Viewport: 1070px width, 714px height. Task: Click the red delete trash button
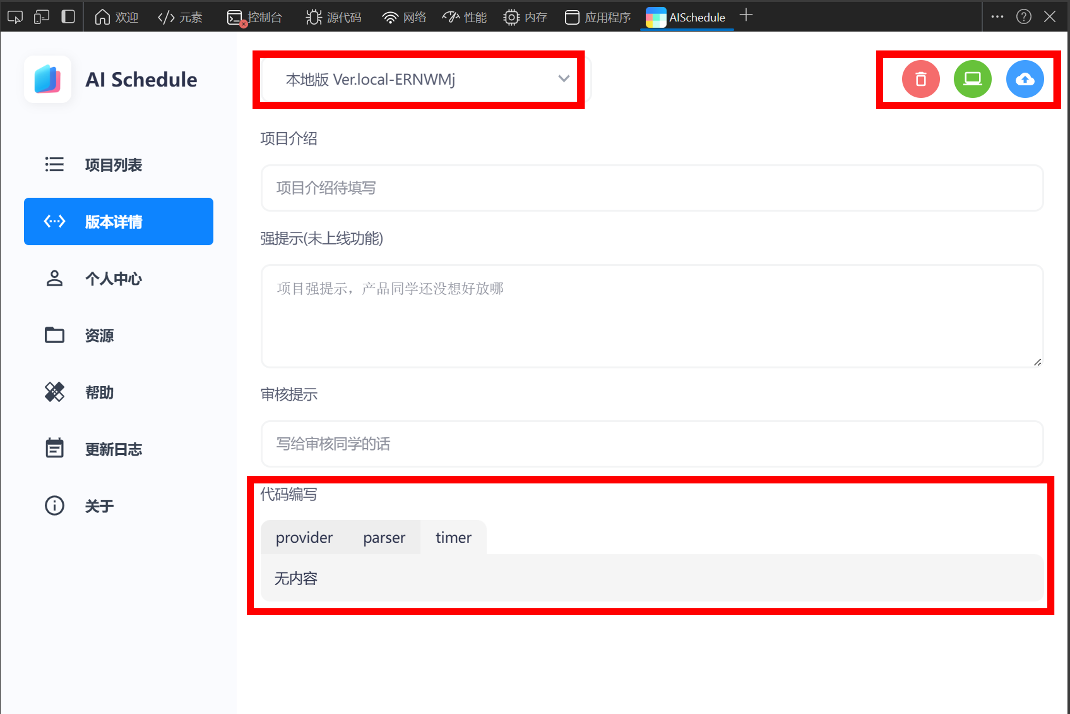point(920,79)
